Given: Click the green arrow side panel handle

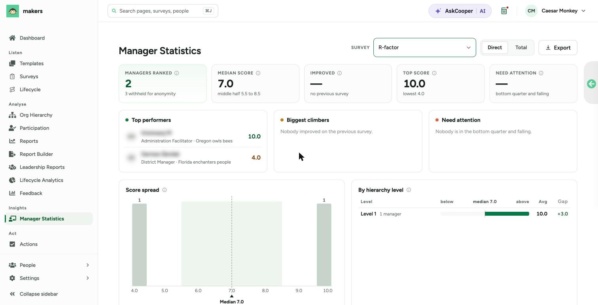Looking at the screenshot, I should tap(591, 84).
